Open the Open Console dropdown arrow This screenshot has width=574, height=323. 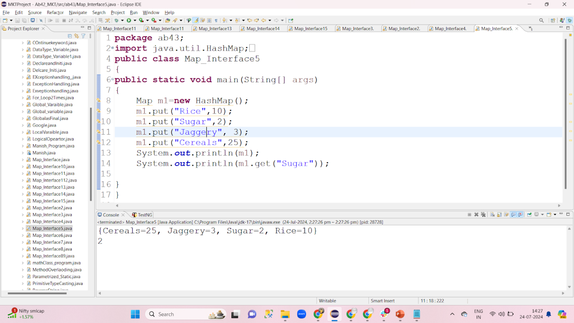coord(555,215)
